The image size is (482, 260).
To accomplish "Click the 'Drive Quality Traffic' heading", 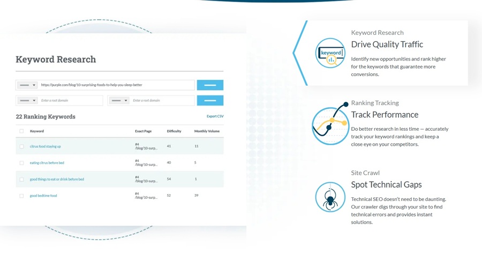I will (387, 44).
